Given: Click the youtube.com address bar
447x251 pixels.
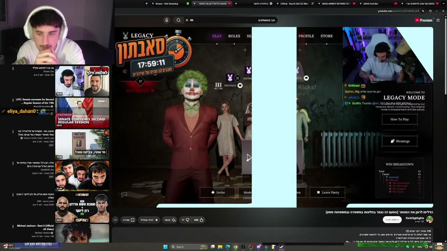Looking at the screenshot, I should point(398,11).
